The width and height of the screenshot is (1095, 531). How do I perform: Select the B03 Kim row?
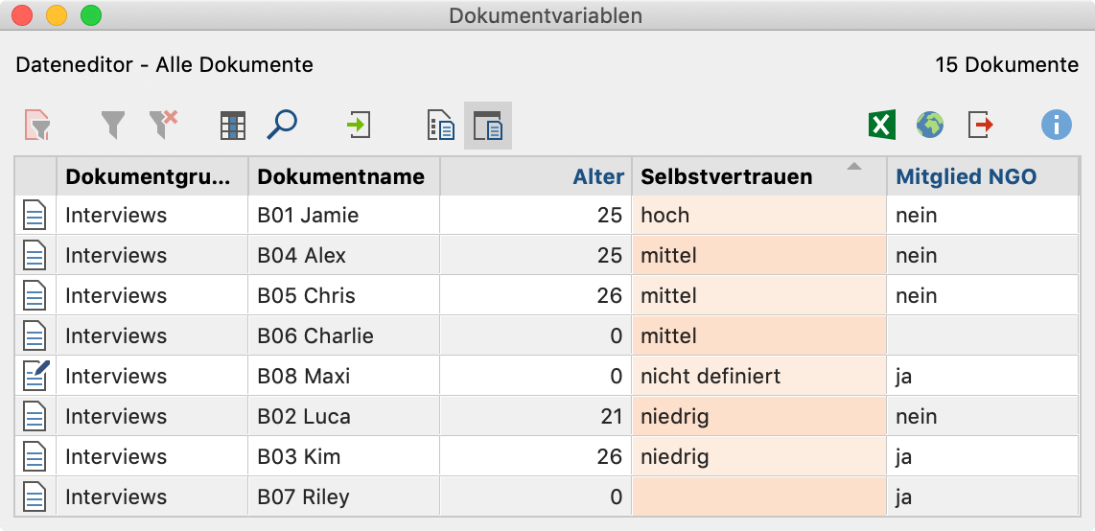coord(299,456)
